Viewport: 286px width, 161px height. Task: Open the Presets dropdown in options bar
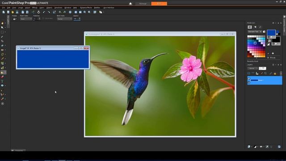point(15,19)
